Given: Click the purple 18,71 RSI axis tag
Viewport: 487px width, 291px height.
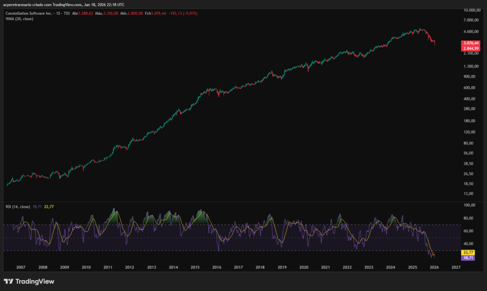Looking at the screenshot, I should coord(468,257).
